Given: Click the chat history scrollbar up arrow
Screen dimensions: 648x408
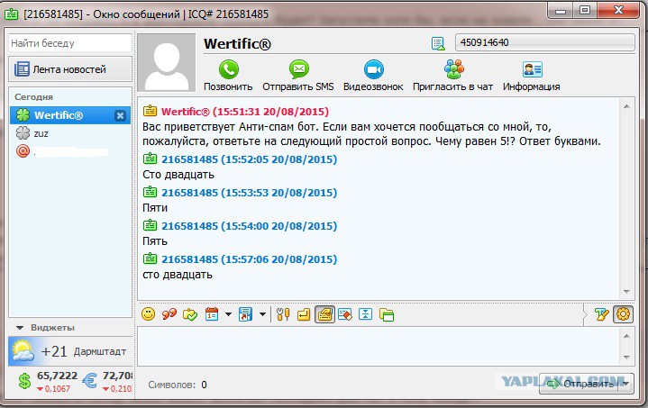Looking at the screenshot, I should [x=626, y=106].
